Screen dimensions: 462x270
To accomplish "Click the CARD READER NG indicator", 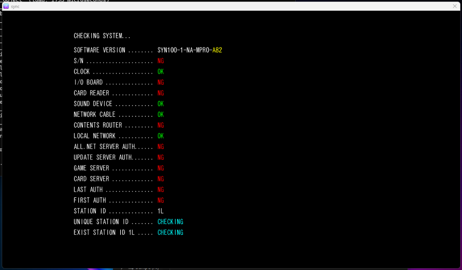I will point(160,93).
